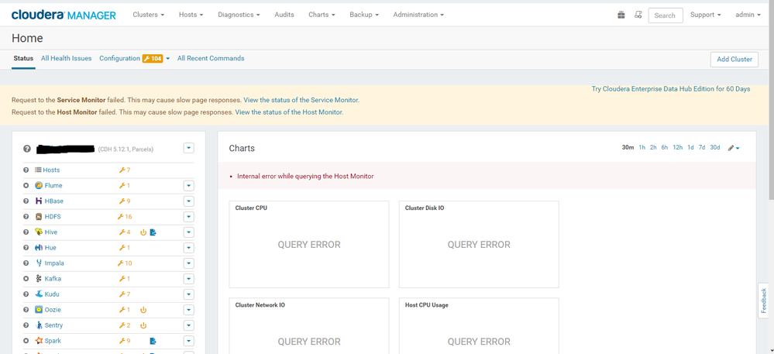This screenshot has width=774, height=354.
Task: Open HDFS configuration issues wrench (16)
Action: point(125,217)
